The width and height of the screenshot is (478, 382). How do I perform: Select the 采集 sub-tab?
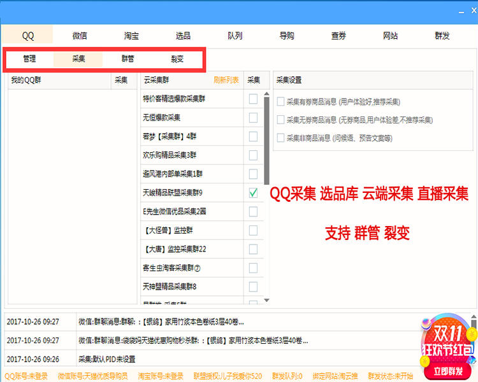click(x=78, y=59)
